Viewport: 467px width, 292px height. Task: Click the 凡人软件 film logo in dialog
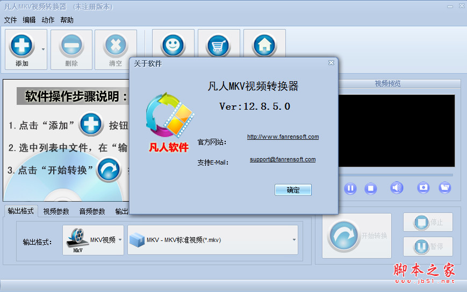pos(170,123)
